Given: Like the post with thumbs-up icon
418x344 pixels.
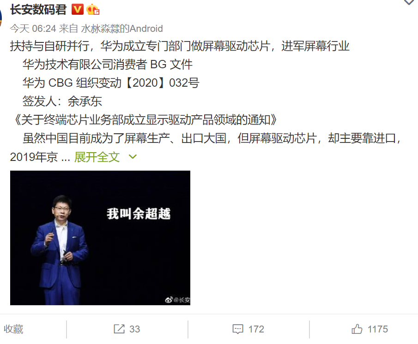Looking at the screenshot, I should (x=357, y=329).
